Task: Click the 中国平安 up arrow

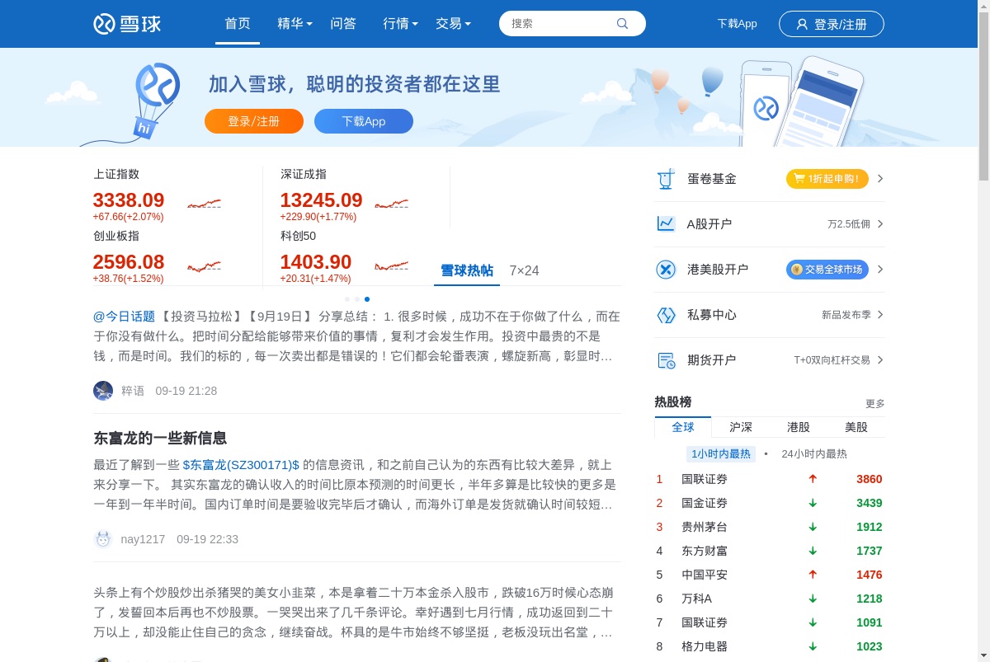Action: [813, 575]
